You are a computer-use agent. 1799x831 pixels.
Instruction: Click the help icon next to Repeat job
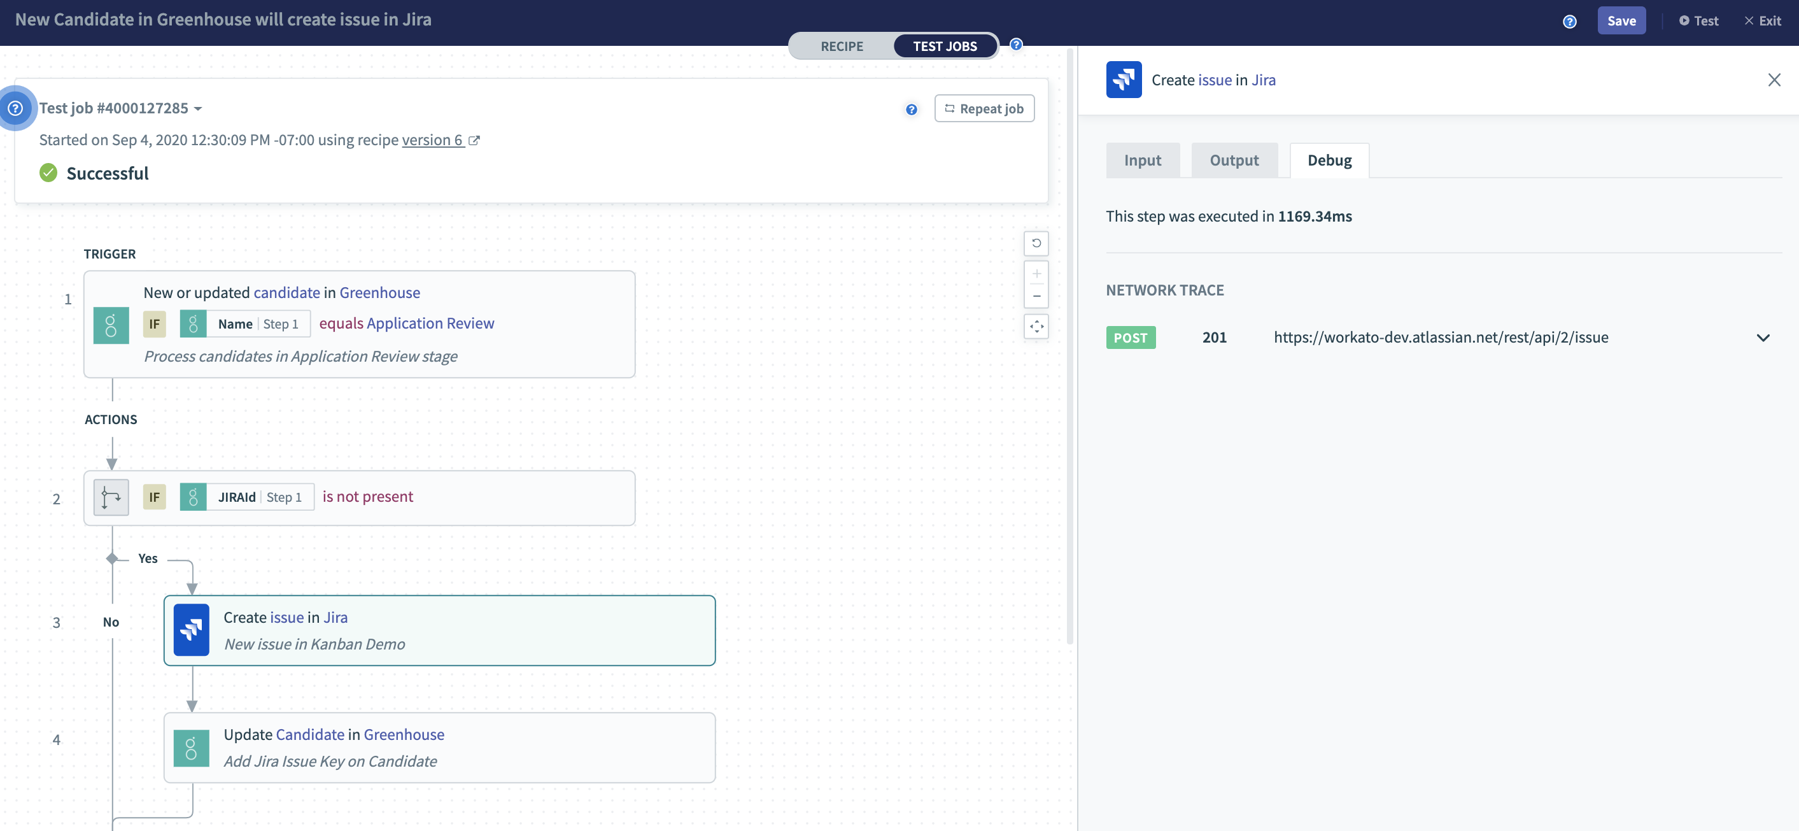tap(911, 110)
